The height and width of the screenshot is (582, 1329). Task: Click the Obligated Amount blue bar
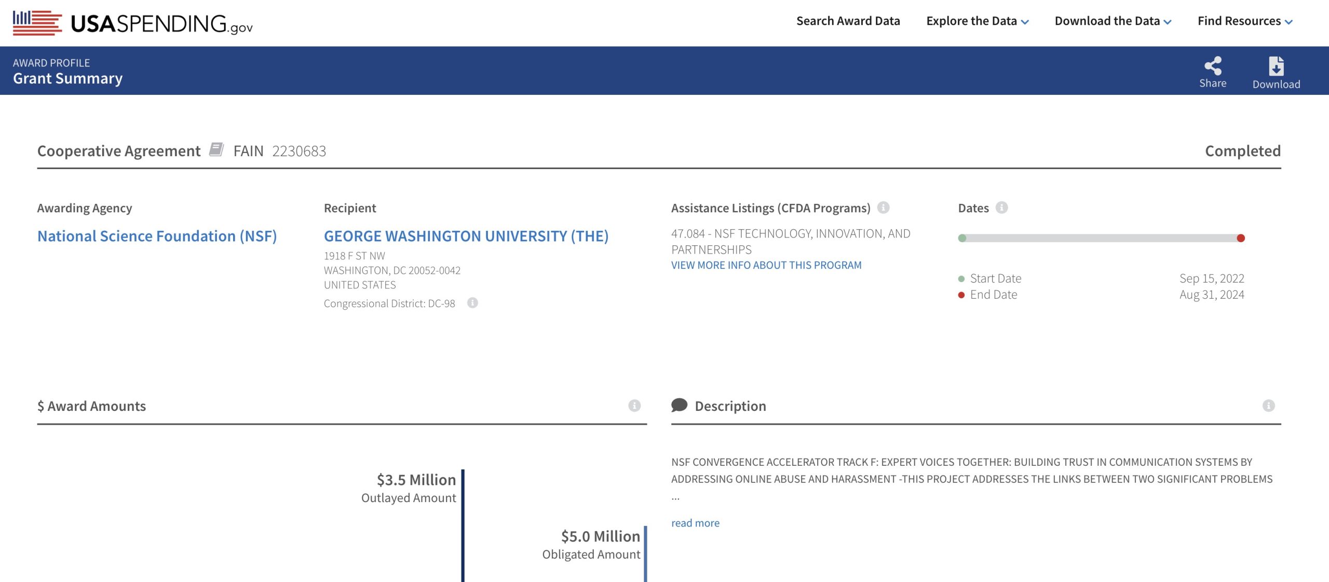[x=645, y=554]
